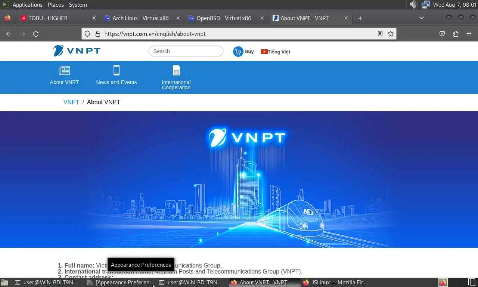Open International Cooperation navigation item
Viewport: 478px width, 287px height.
pos(176,78)
